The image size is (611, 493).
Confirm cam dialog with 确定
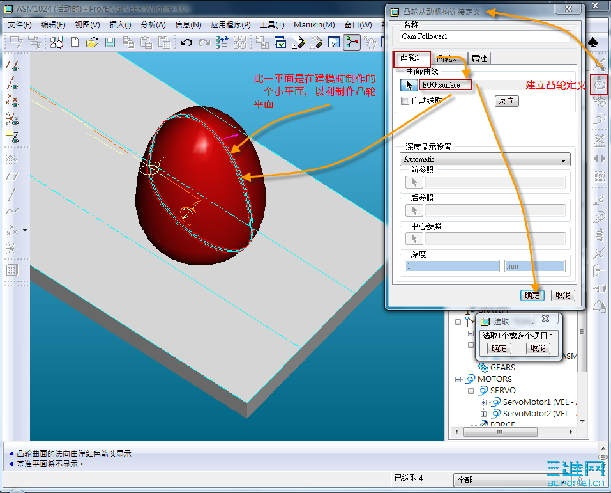point(532,295)
